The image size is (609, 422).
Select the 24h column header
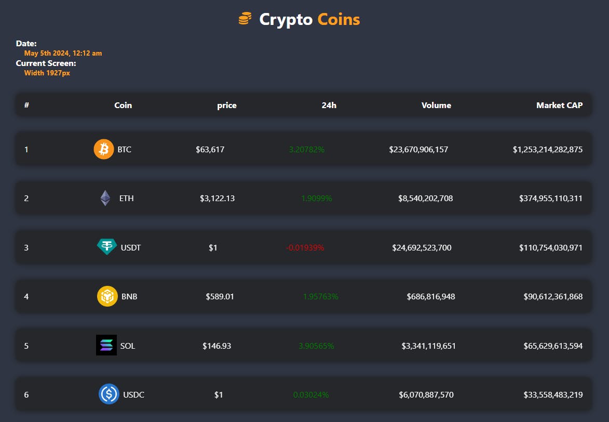click(329, 105)
